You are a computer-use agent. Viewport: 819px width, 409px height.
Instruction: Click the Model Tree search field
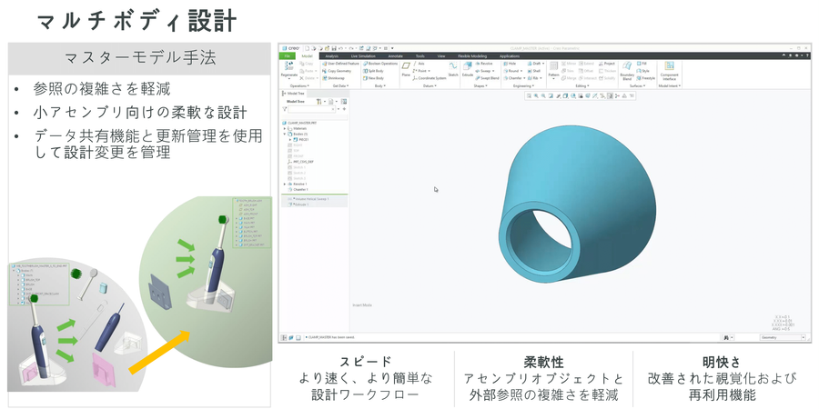[309, 110]
